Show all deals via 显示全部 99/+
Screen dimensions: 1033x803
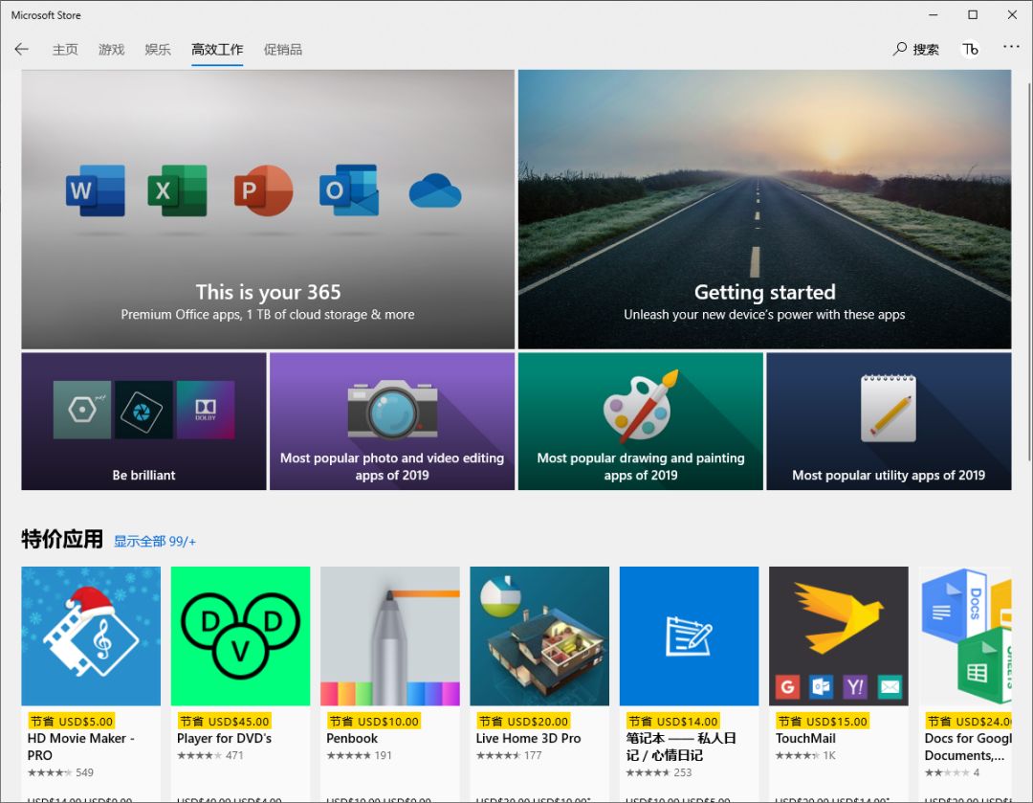coord(155,542)
